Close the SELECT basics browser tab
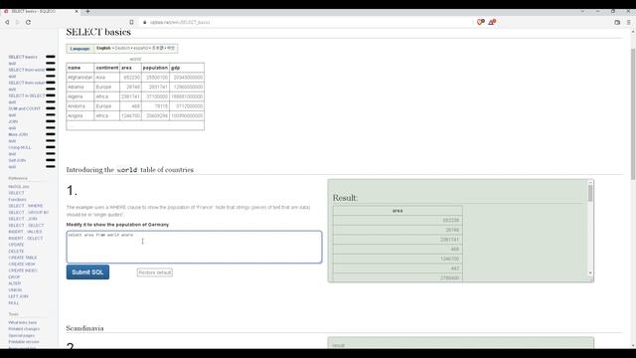 click(x=77, y=11)
